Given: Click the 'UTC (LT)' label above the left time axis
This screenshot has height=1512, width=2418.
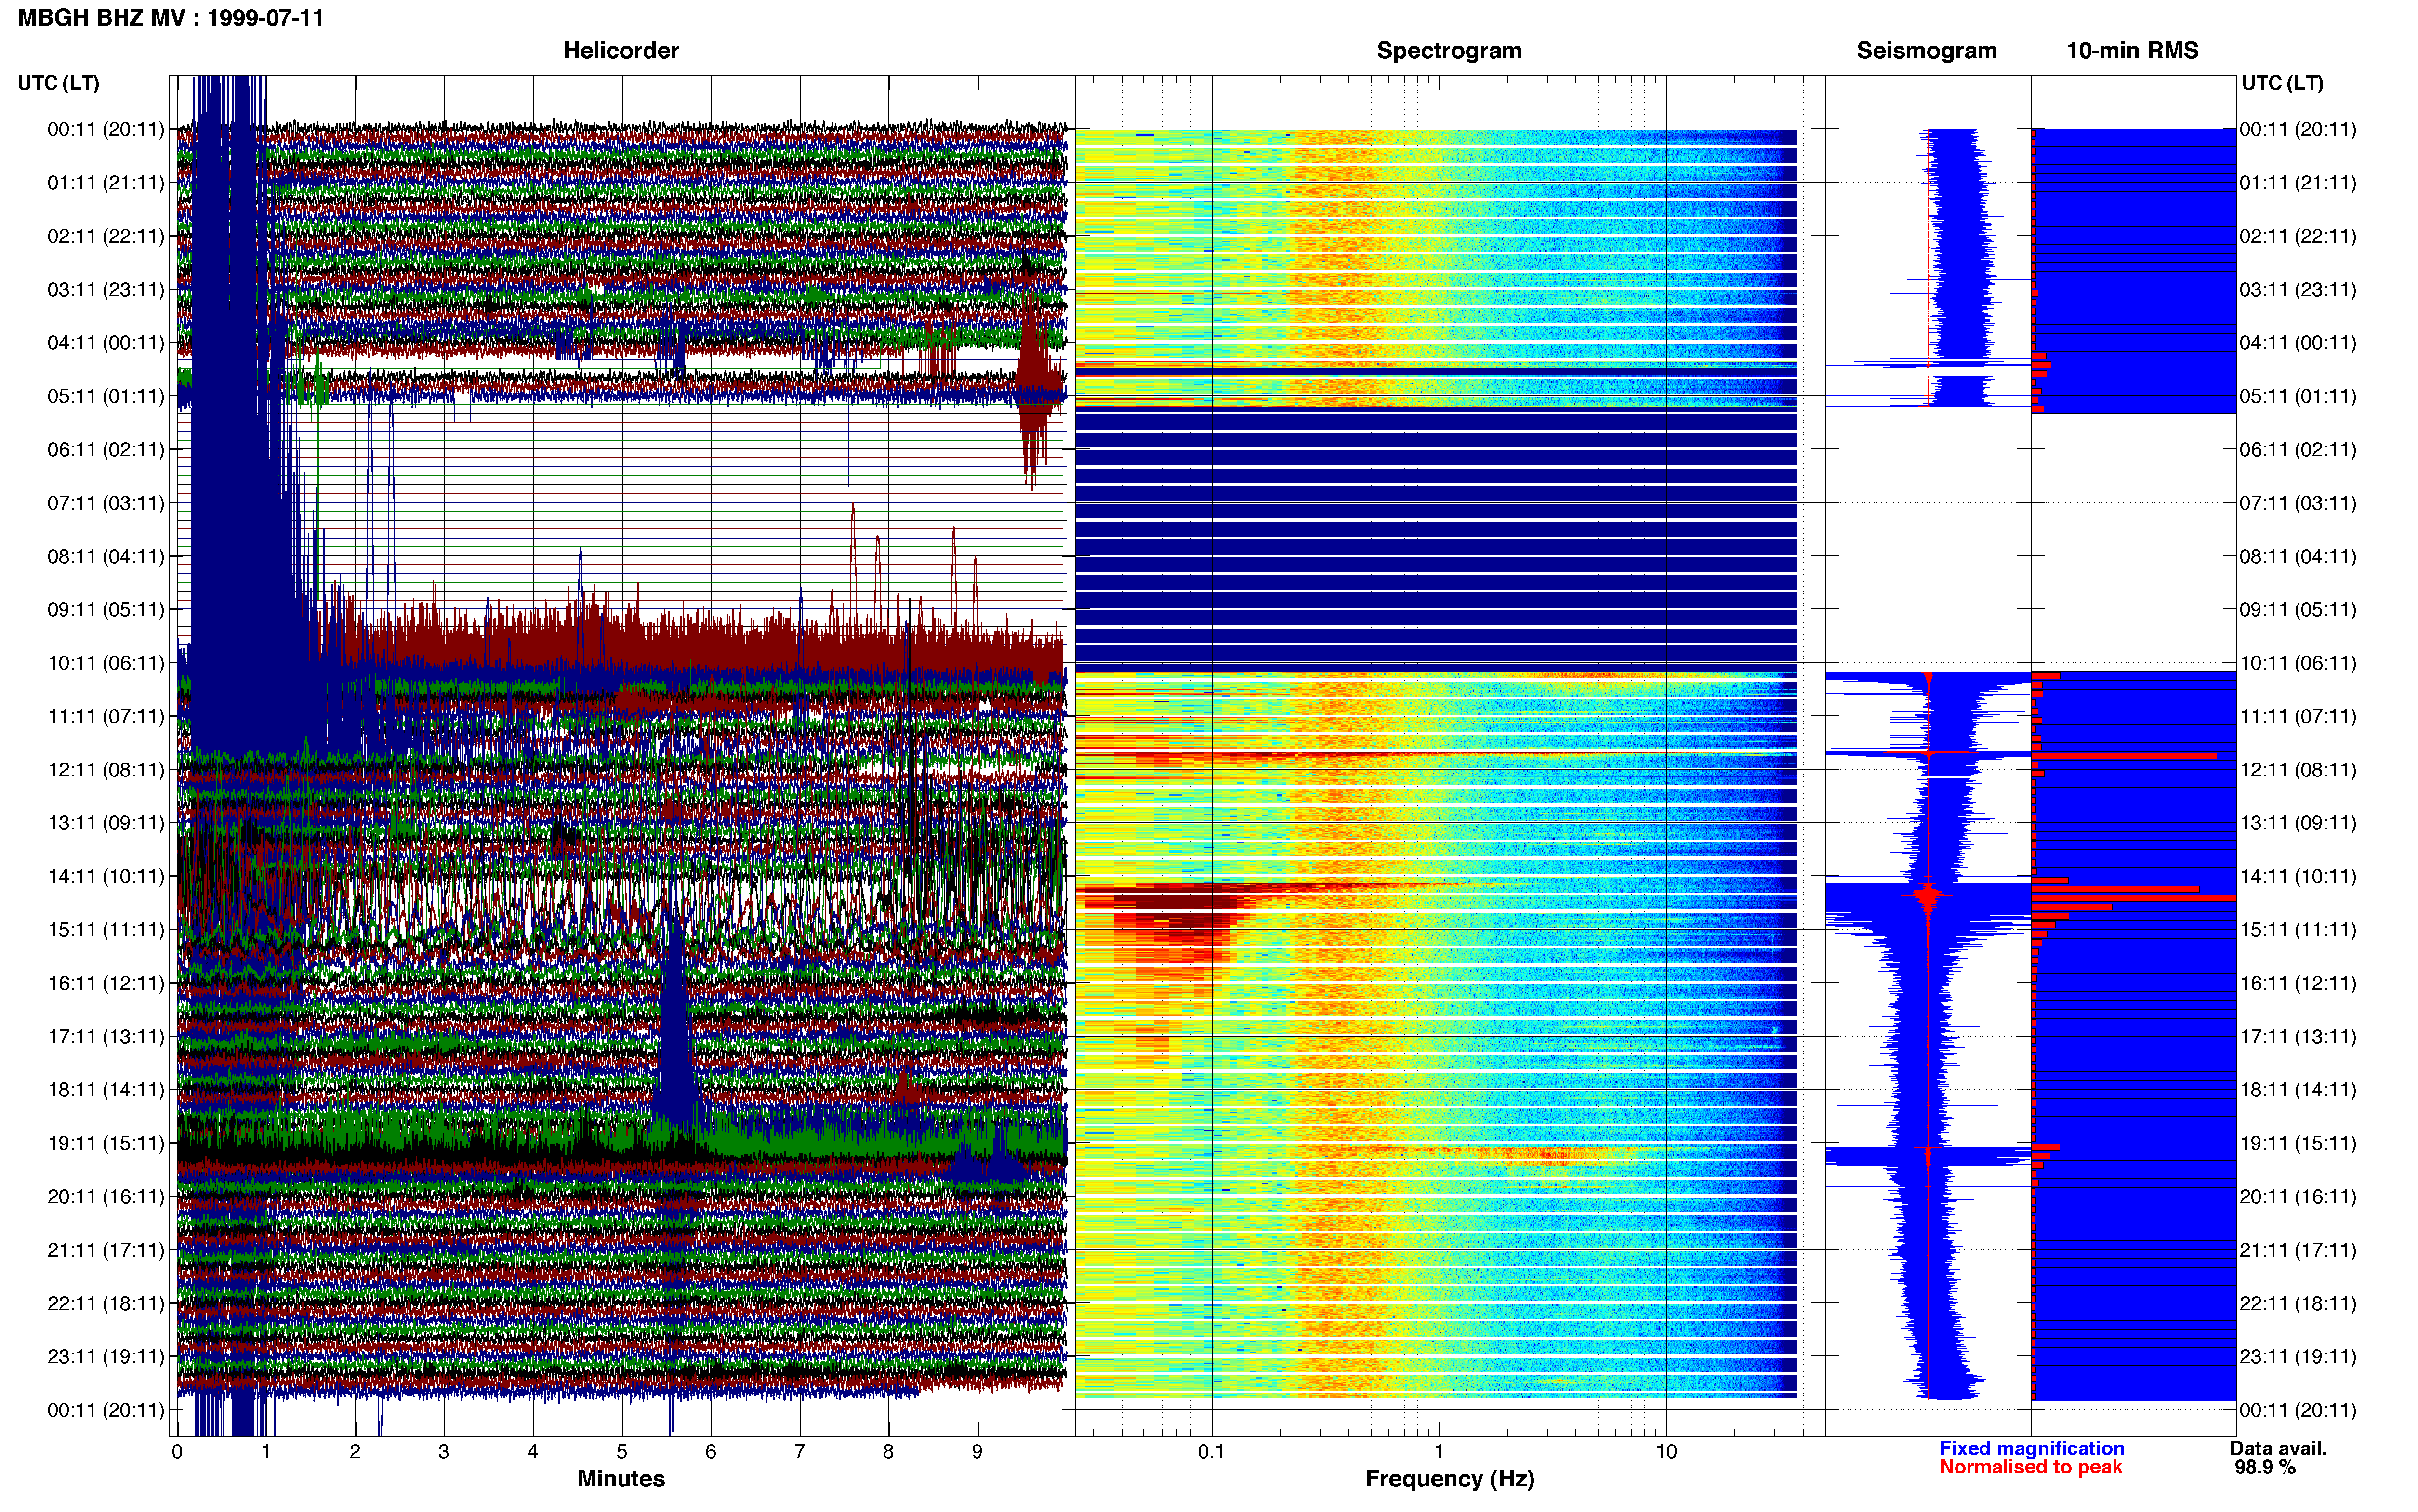Looking at the screenshot, I should click(x=59, y=83).
